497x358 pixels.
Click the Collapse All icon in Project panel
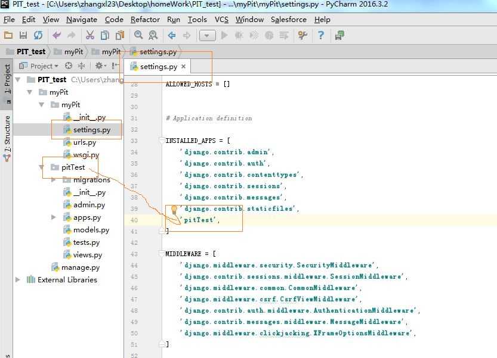[82, 66]
